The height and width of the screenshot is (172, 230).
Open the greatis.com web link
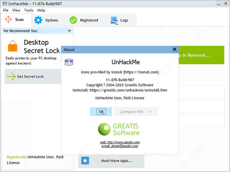click(120, 142)
